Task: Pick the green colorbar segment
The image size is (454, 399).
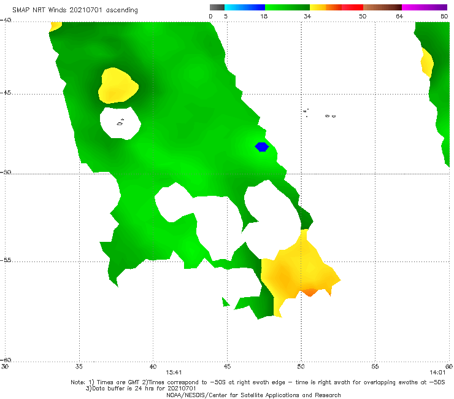Action: point(287,7)
